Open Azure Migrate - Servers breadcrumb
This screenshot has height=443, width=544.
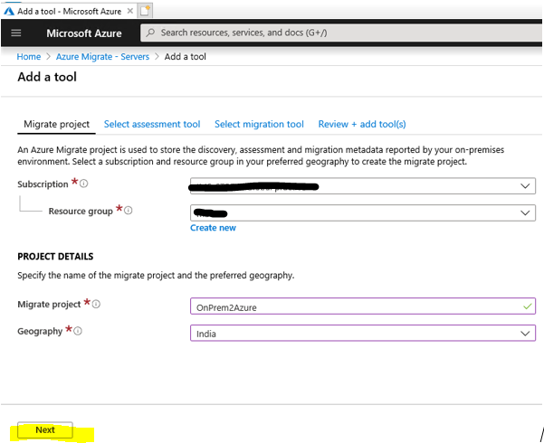pos(102,56)
